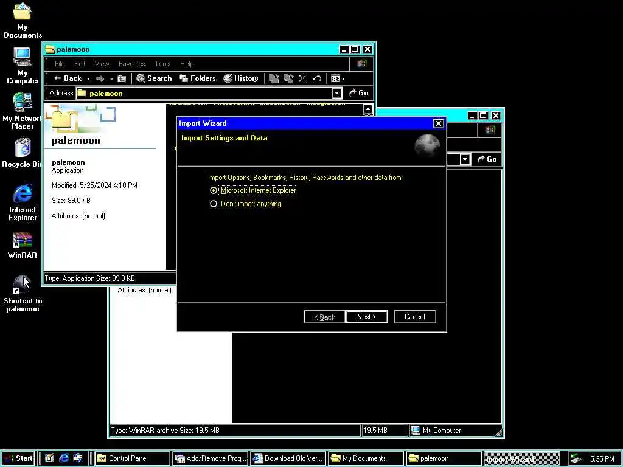623x467 pixels.
Task: Click the folder icon in palemoon title bar
Action: [50, 49]
